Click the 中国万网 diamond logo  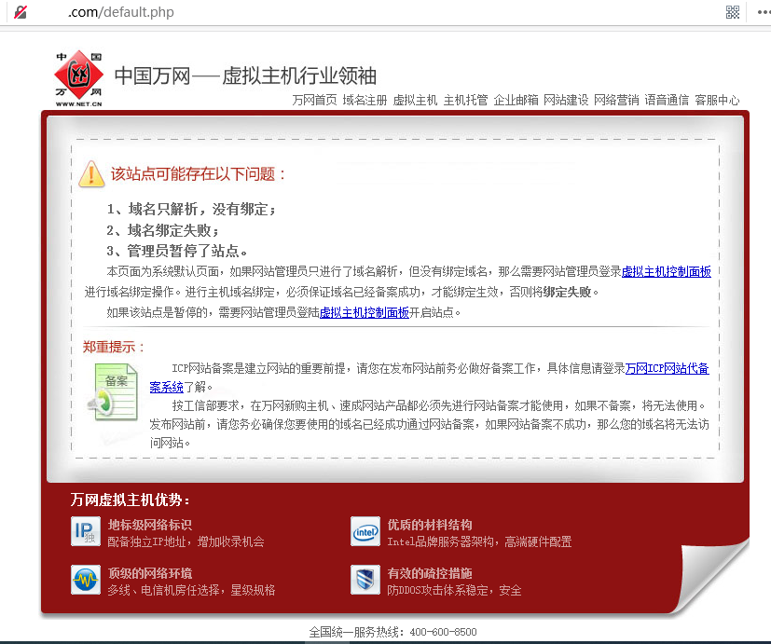click(x=78, y=78)
